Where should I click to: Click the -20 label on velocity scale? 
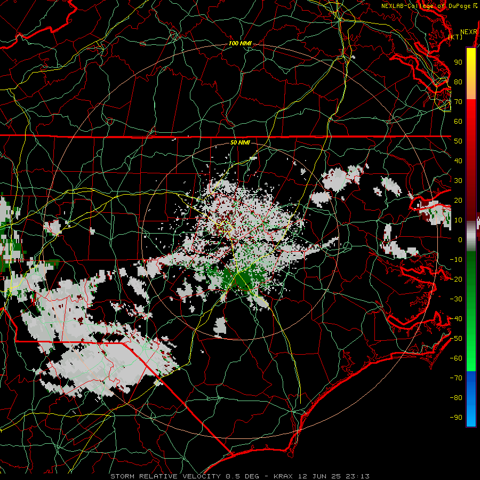click(x=456, y=279)
